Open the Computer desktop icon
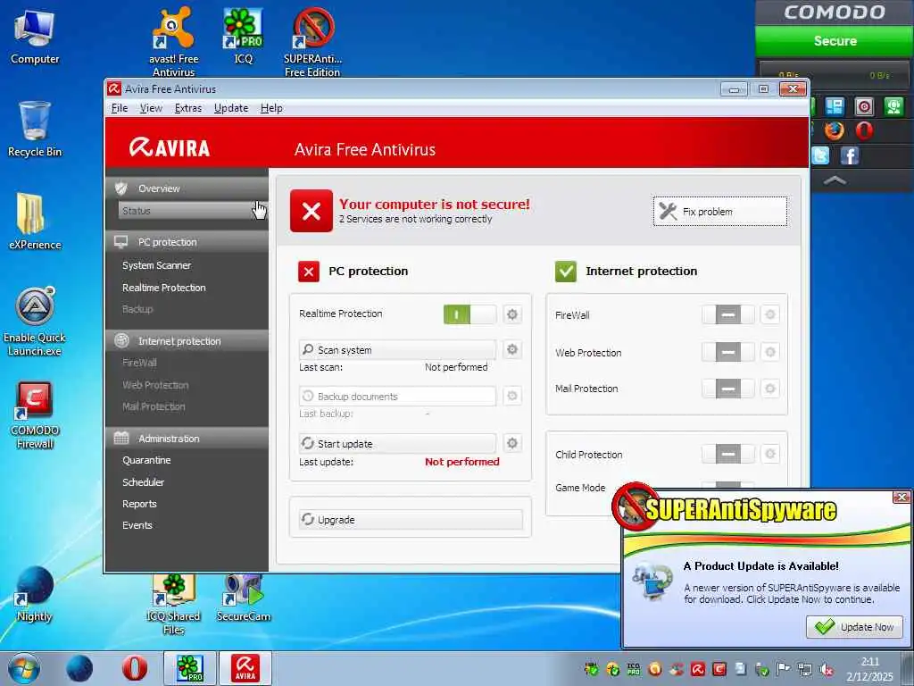The height and width of the screenshot is (686, 914). point(35,36)
